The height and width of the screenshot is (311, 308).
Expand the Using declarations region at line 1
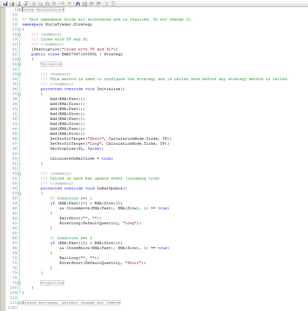click(20, 10)
